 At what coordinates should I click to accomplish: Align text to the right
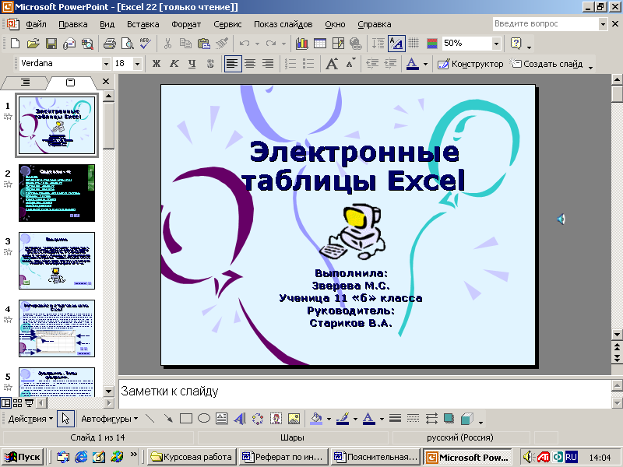[x=268, y=64]
